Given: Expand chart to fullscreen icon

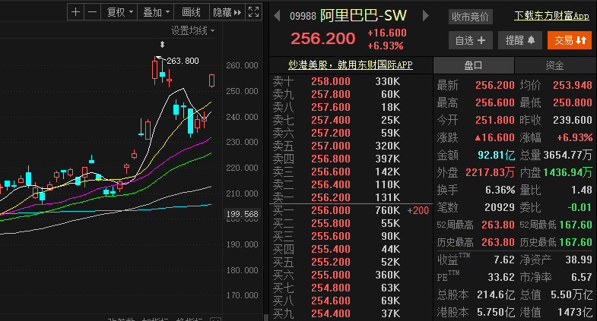Looking at the screenshot, I should click(253, 12).
